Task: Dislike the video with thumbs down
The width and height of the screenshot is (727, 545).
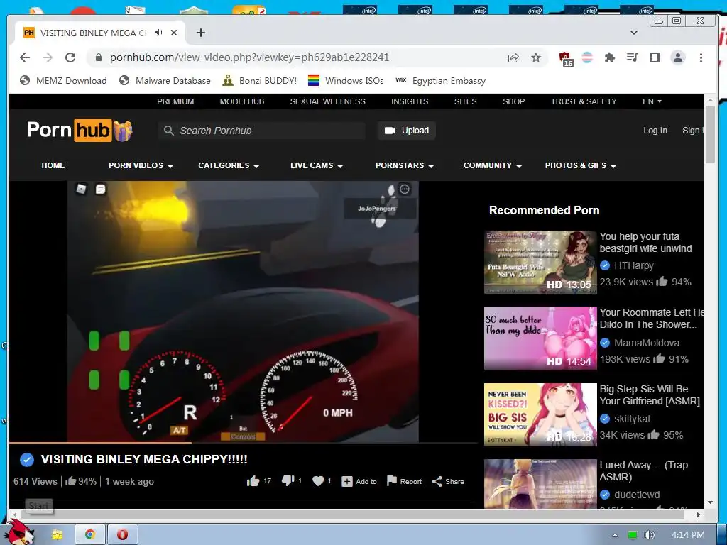Action: tap(292, 481)
